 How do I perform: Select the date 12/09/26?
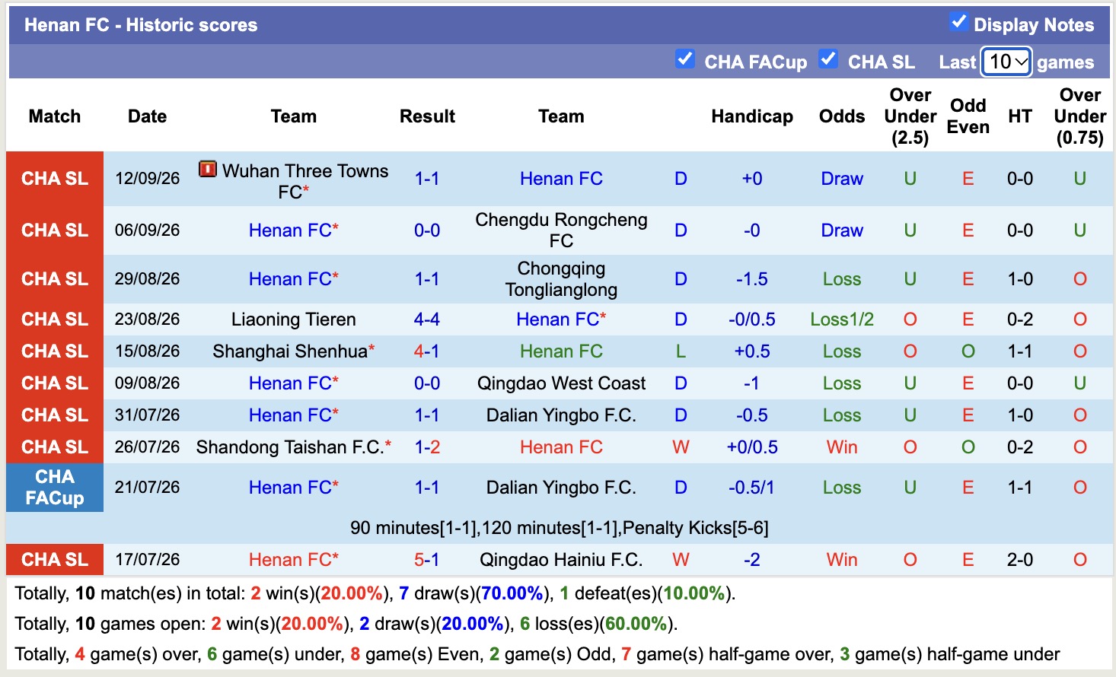[x=148, y=179]
